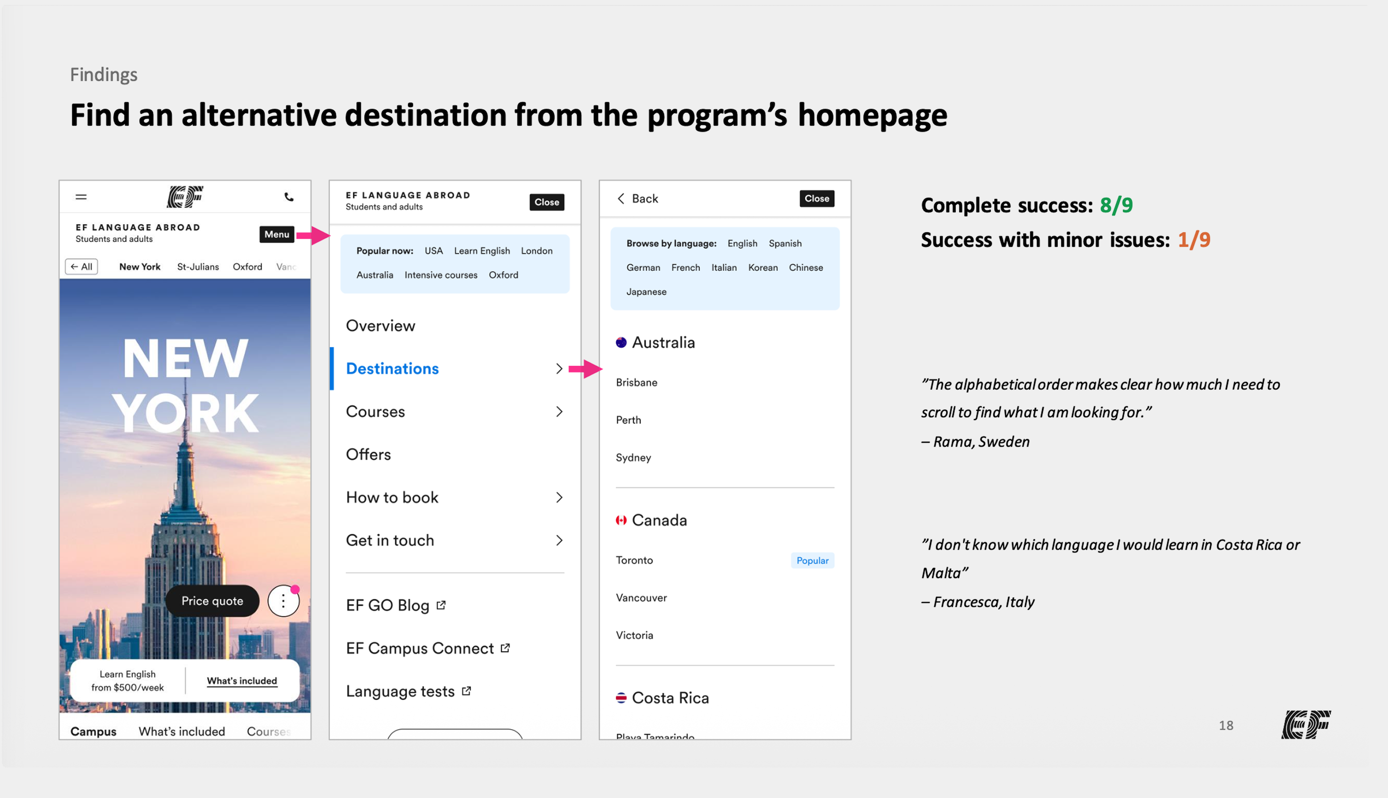The image size is (1388, 798).
Task: Browse by language: Korean
Action: click(x=763, y=268)
